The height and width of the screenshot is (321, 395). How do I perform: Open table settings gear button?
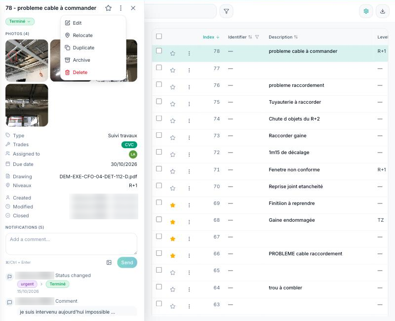(x=366, y=11)
